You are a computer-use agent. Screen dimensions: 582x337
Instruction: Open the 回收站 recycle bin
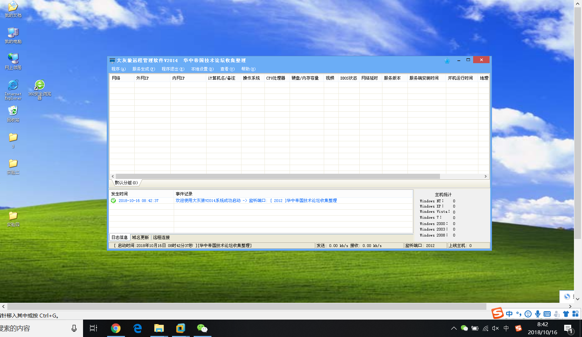click(13, 114)
